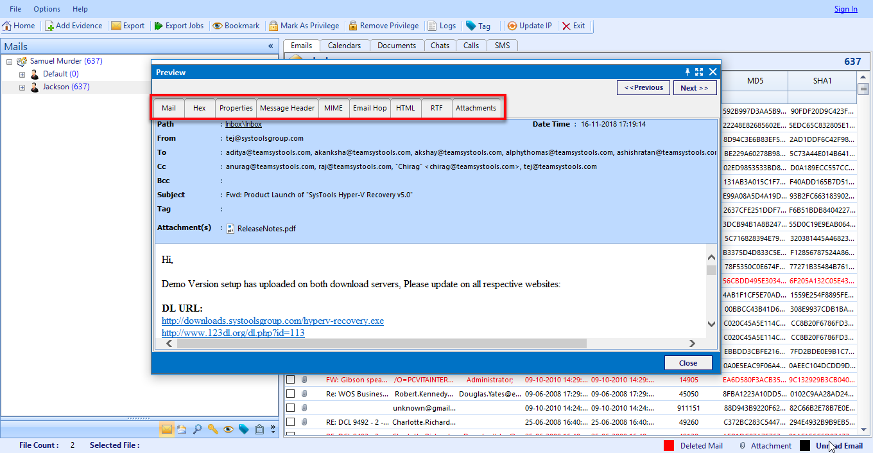
Task: Click the <<Previous button
Action: click(644, 87)
